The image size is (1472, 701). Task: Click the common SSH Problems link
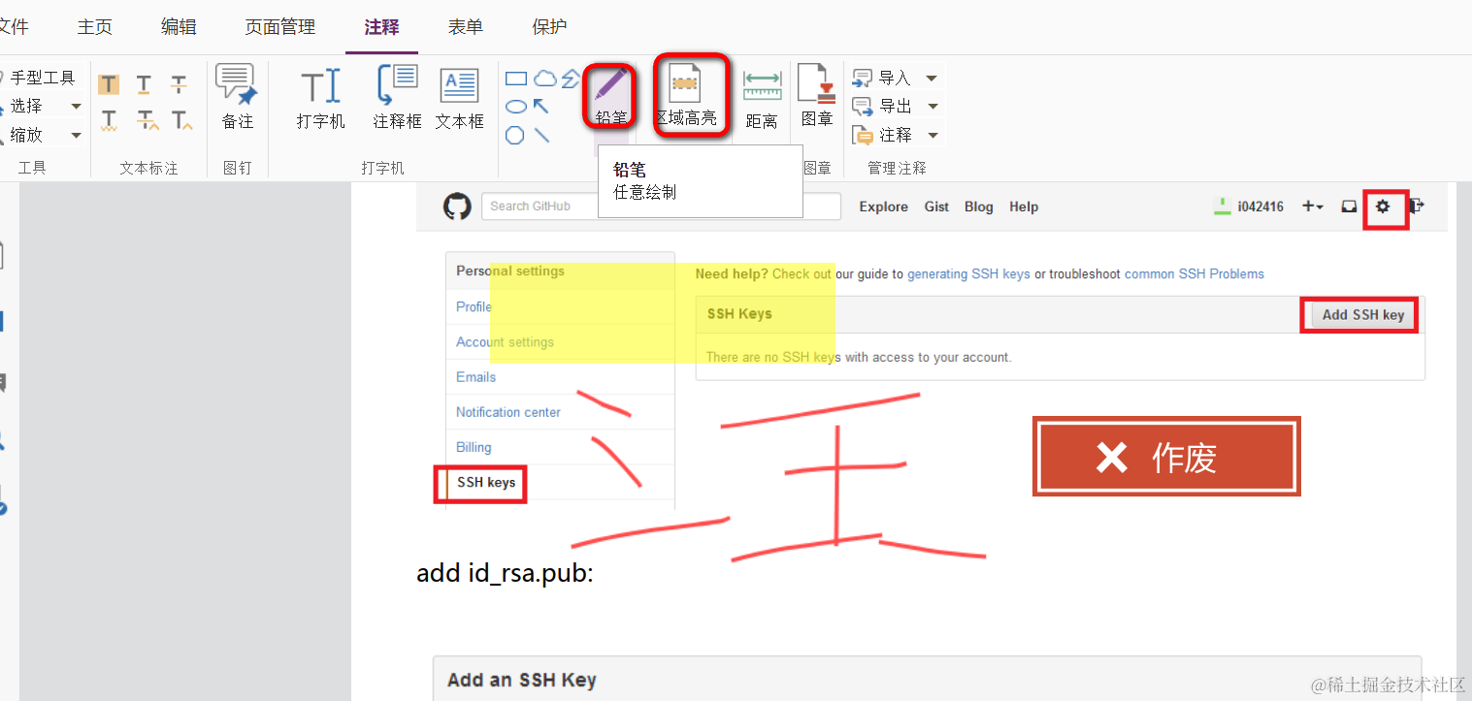pos(1194,274)
